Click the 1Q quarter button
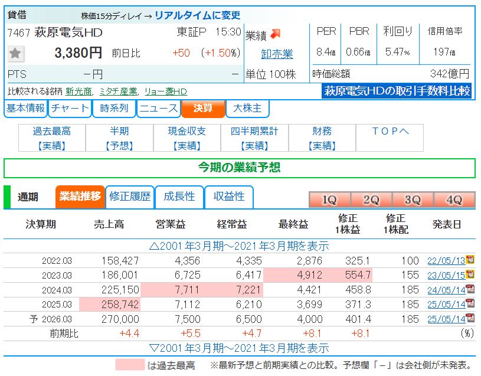This screenshot has width=481, height=376. 329,200
